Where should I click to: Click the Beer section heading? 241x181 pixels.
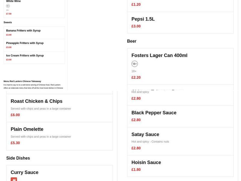click(x=132, y=41)
